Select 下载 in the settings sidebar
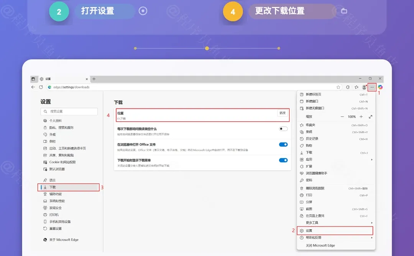The height and width of the screenshot is (256, 414). [69, 187]
